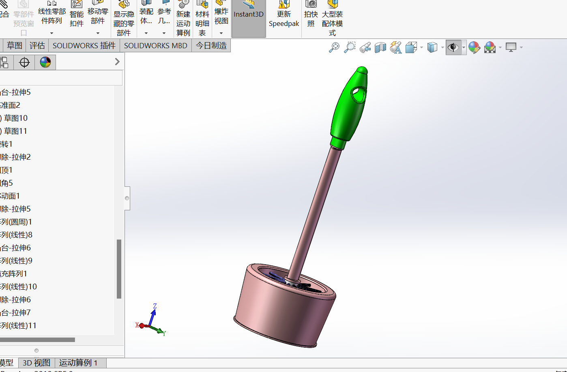
Task: Expand the Hide/Show Items dropdown arrow
Action: pos(464,47)
